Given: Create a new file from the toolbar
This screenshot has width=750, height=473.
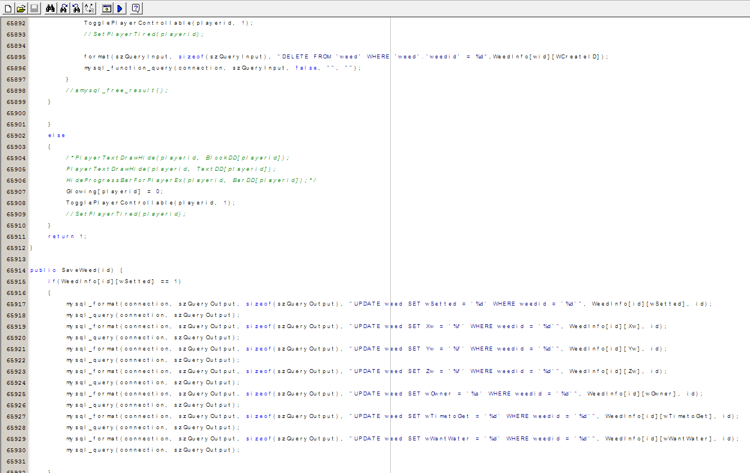Looking at the screenshot, I should pos(8,8).
